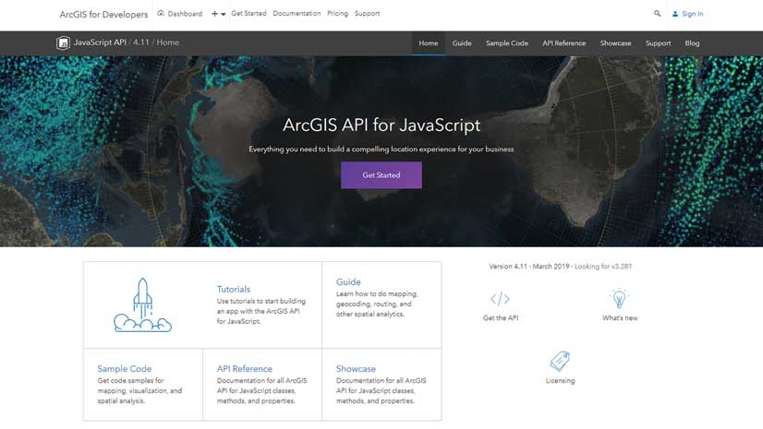Select the Home tab
The image size is (763, 429).
click(x=429, y=43)
